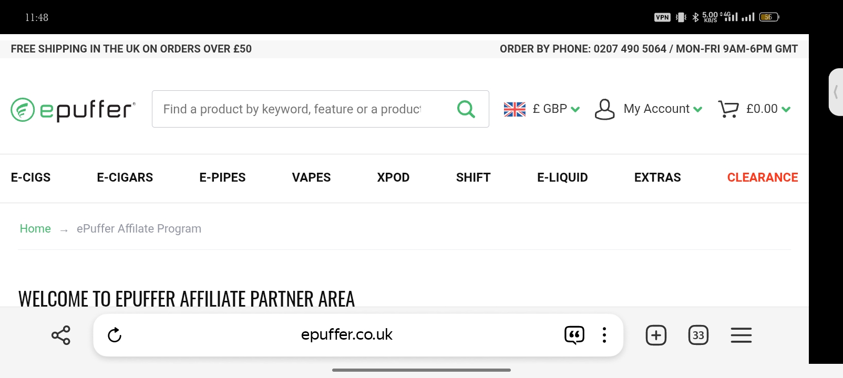Expand the £0.00 cart dropdown

point(768,109)
